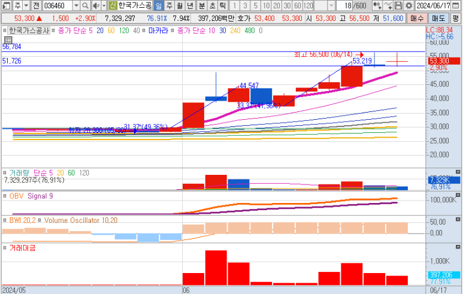Viewport: 463px width, 294px height.
Task: Click the corner button of the OBV pane
Action: [458, 195]
